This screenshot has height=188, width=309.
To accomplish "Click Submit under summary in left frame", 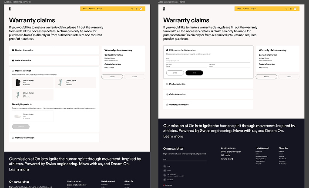I will pos(134,77).
